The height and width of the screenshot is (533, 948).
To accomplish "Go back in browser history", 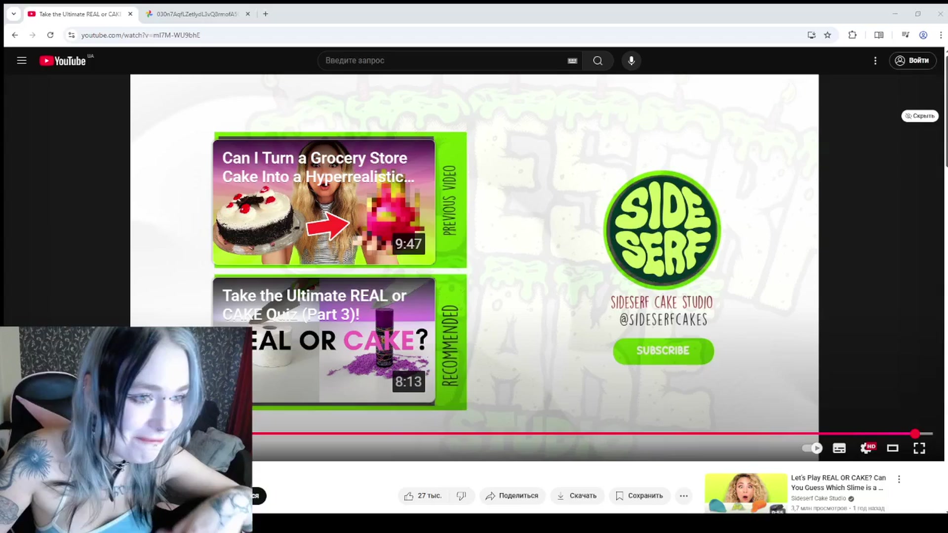I will tap(15, 35).
